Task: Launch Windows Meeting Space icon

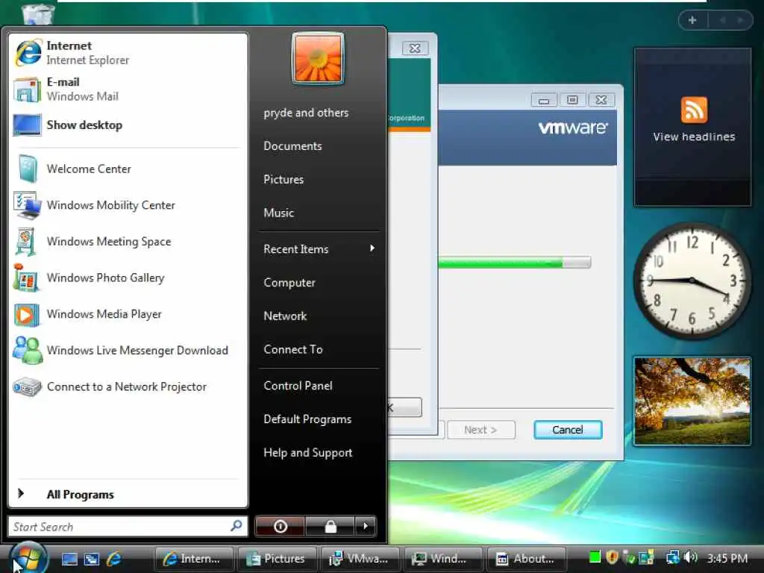Action: [x=26, y=242]
